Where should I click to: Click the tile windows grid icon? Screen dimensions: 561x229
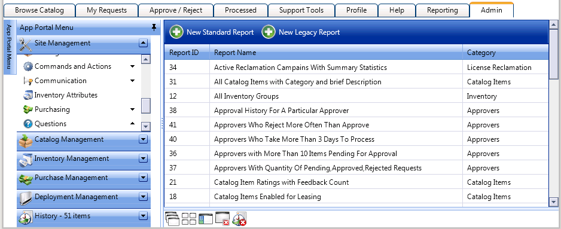189,219
